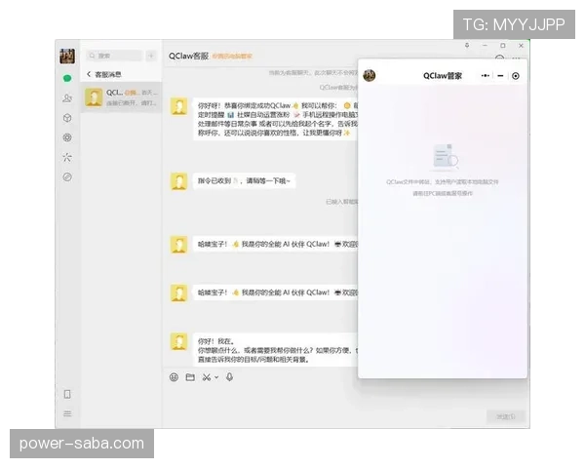Screen dimensions: 585x468
Task: Select the QCL... conversation in chat list
Action: click(x=121, y=97)
